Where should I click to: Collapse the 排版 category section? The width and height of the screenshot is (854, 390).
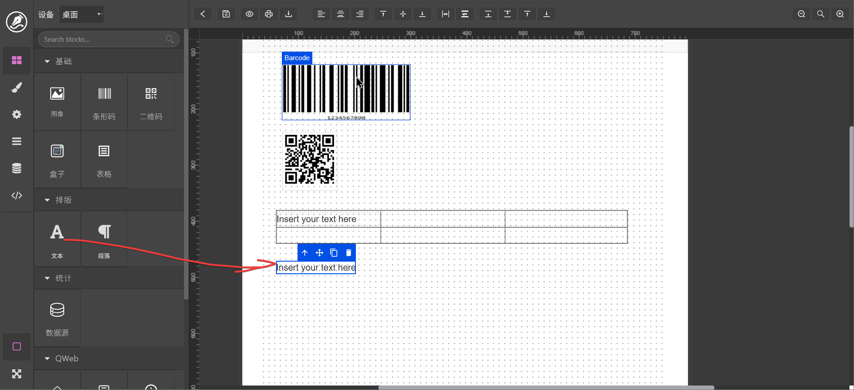48,200
